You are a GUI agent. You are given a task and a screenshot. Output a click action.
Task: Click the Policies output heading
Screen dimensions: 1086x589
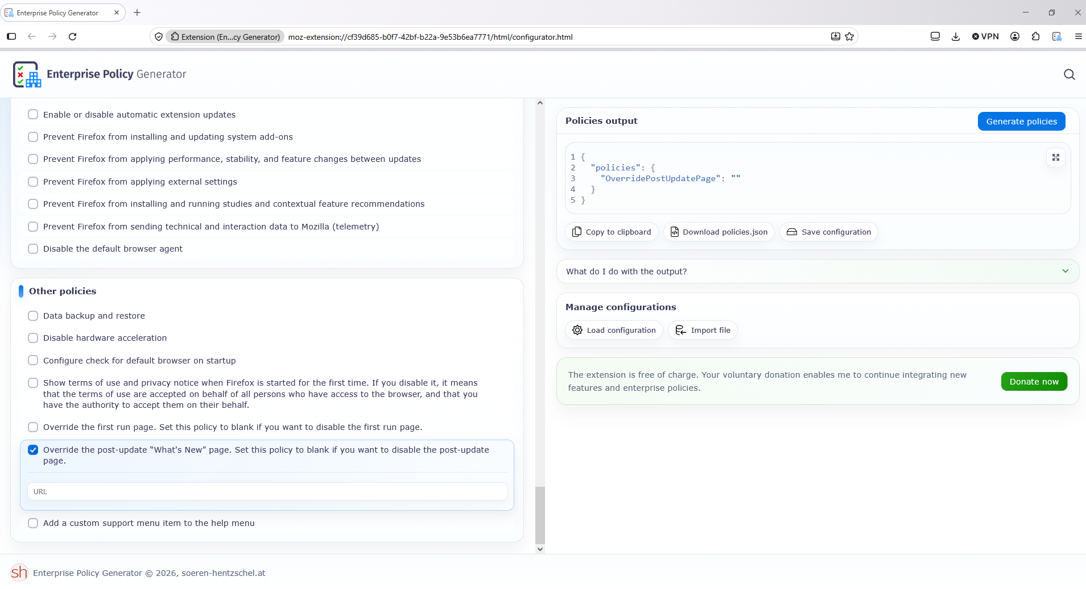tap(601, 121)
